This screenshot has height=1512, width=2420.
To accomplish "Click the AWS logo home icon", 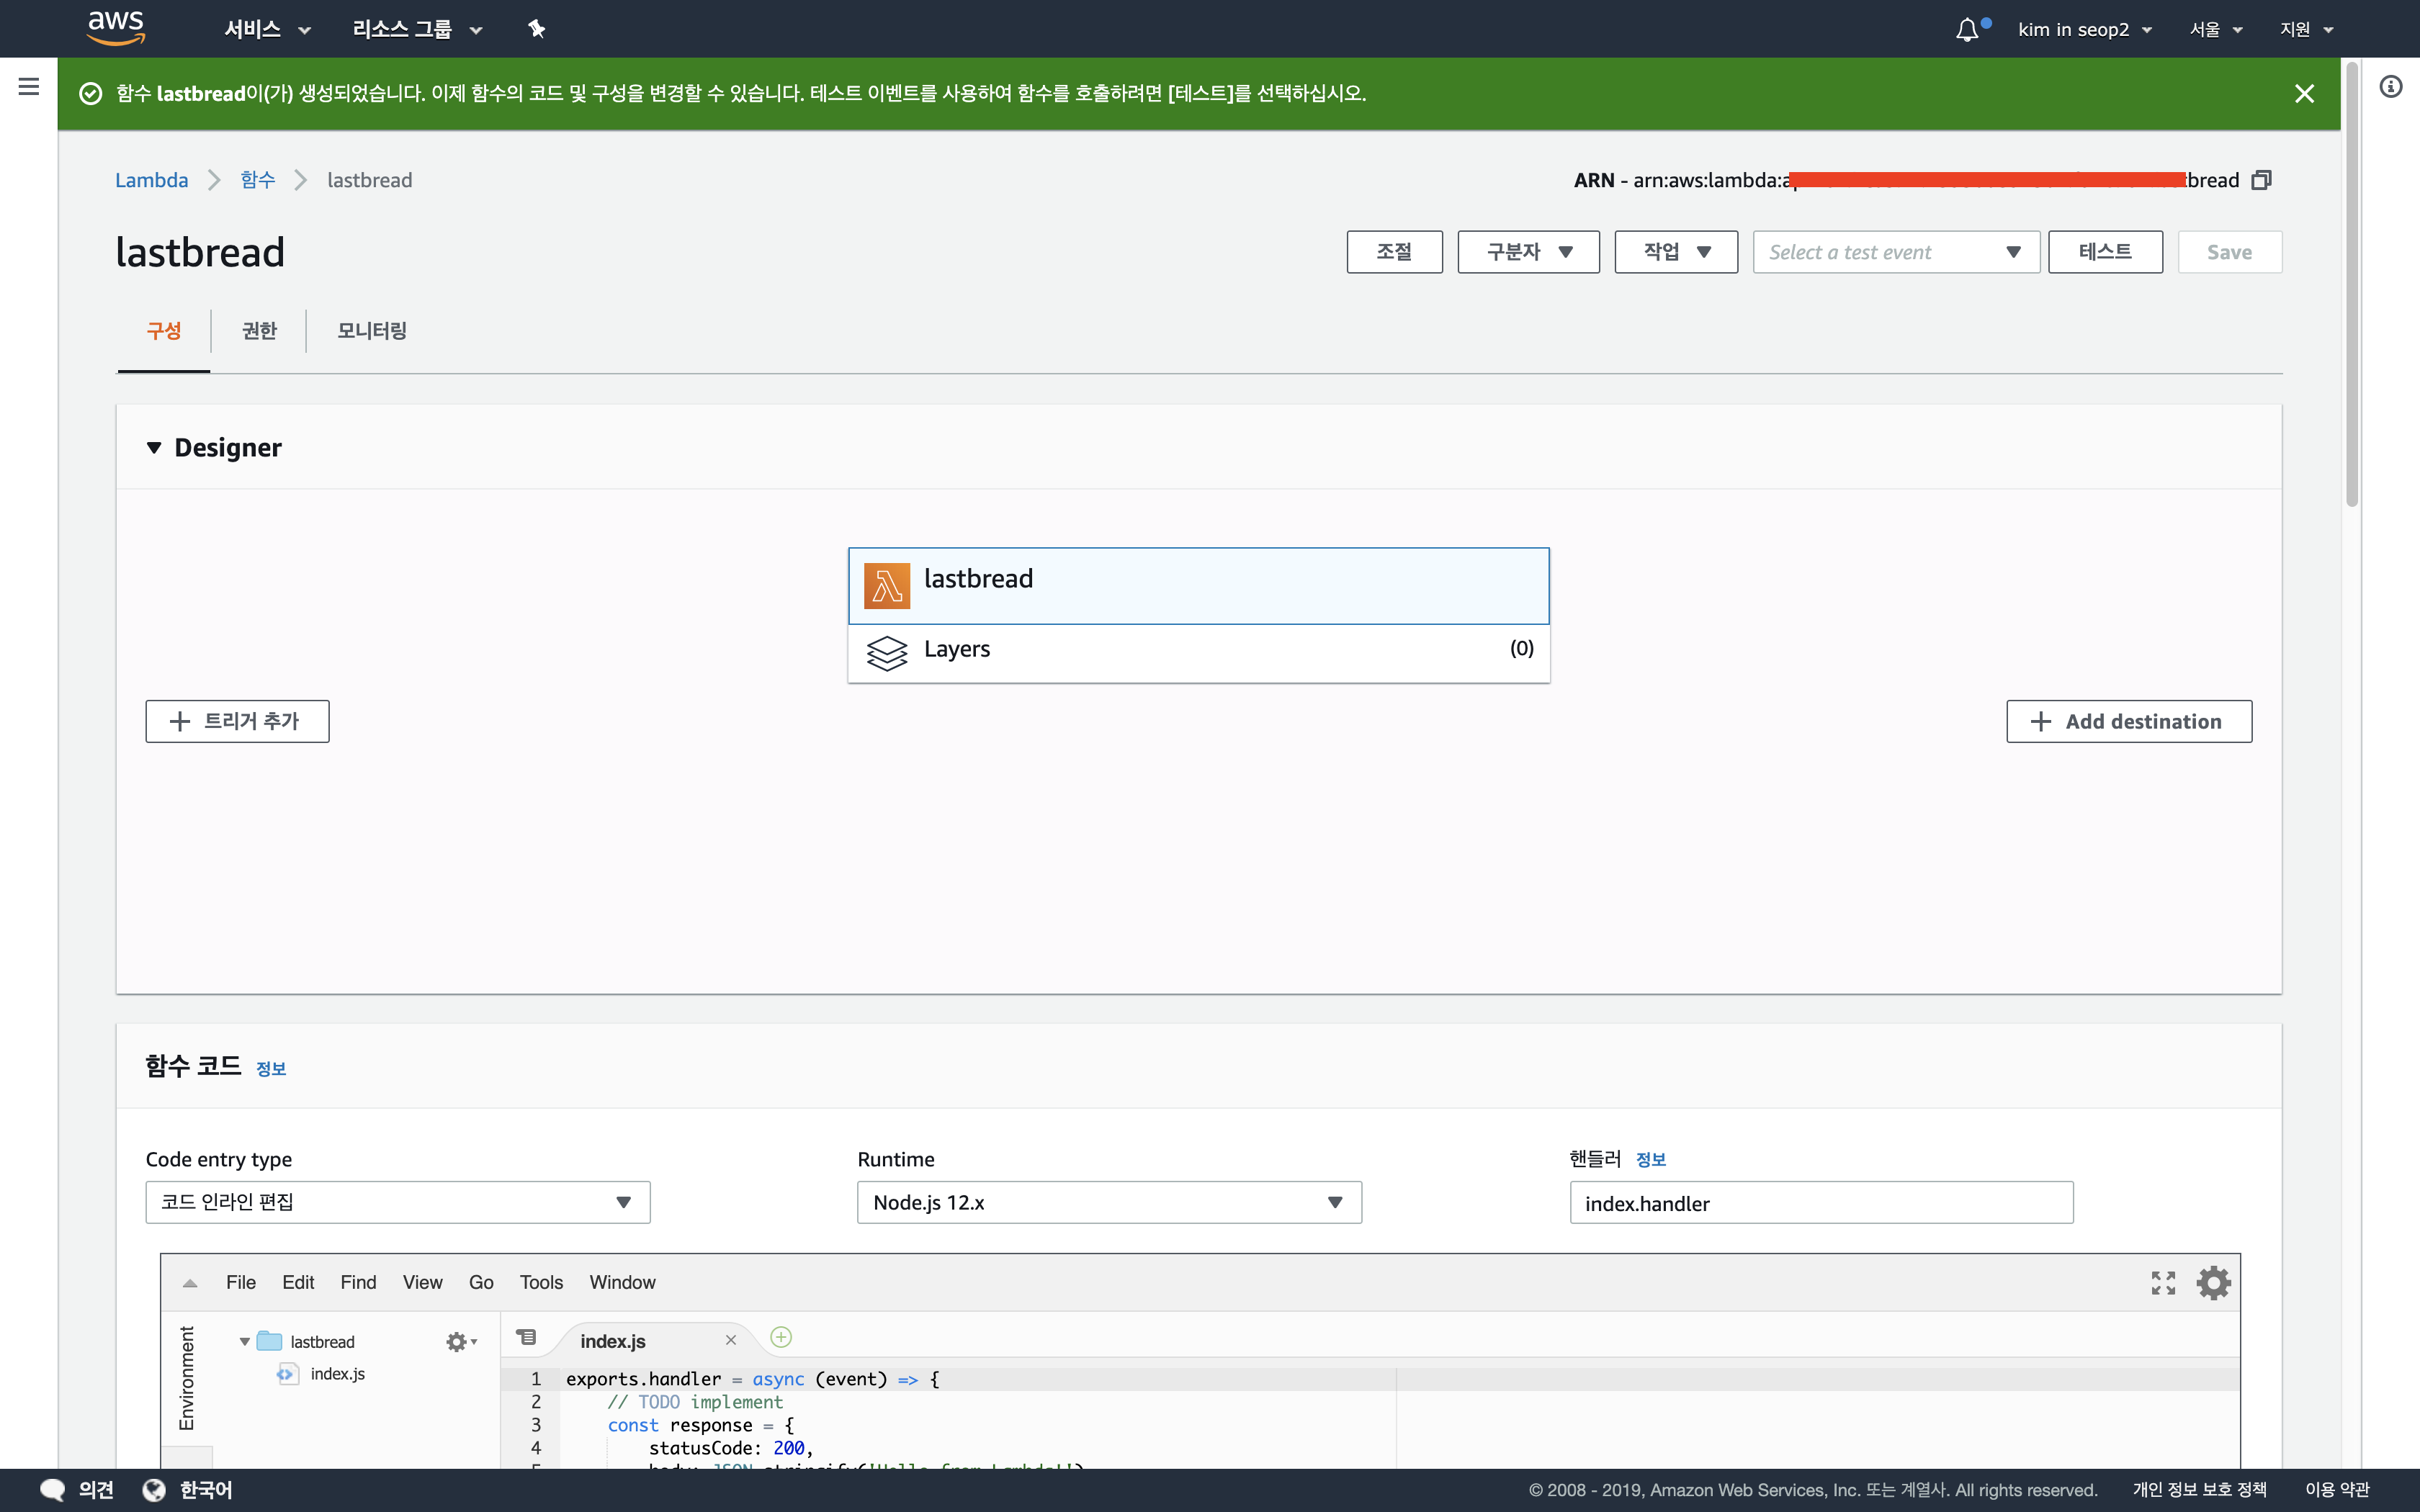I will pos(116,28).
